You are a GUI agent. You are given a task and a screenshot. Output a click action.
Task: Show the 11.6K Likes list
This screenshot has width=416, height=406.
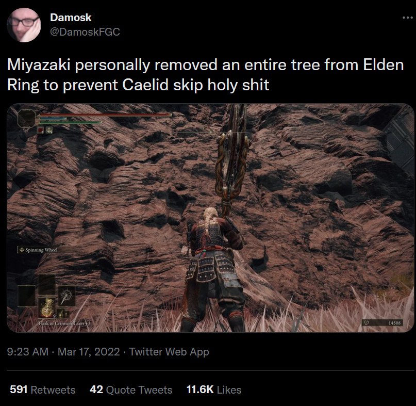[x=214, y=390]
